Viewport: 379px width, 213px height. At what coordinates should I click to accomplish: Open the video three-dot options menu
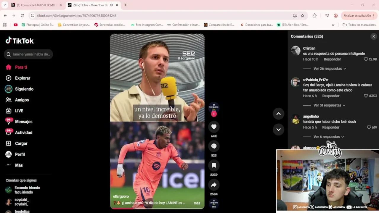coord(198,40)
